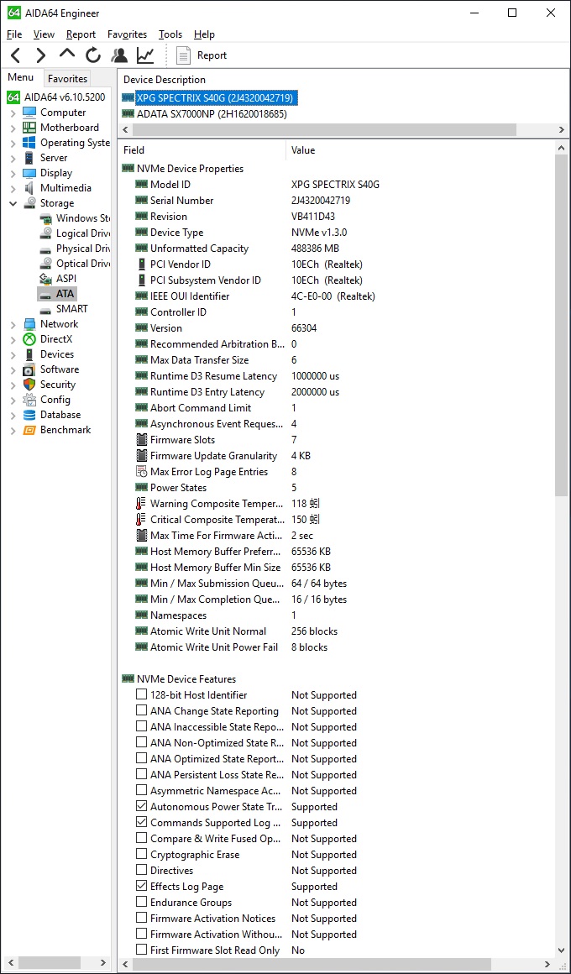Toggle the Autonomous Power State Transition checkbox
Viewport: 571px width, 974px height.
click(x=141, y=807)
